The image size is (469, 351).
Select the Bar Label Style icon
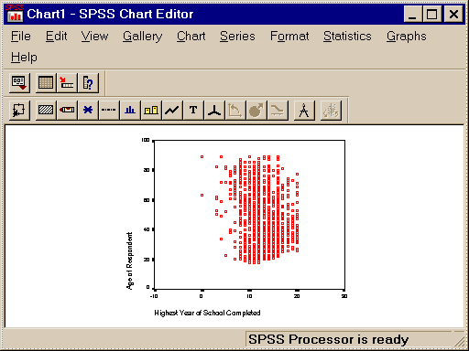[151, 110]
